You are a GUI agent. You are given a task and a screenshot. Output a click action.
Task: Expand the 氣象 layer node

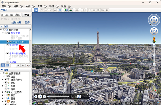3,95
